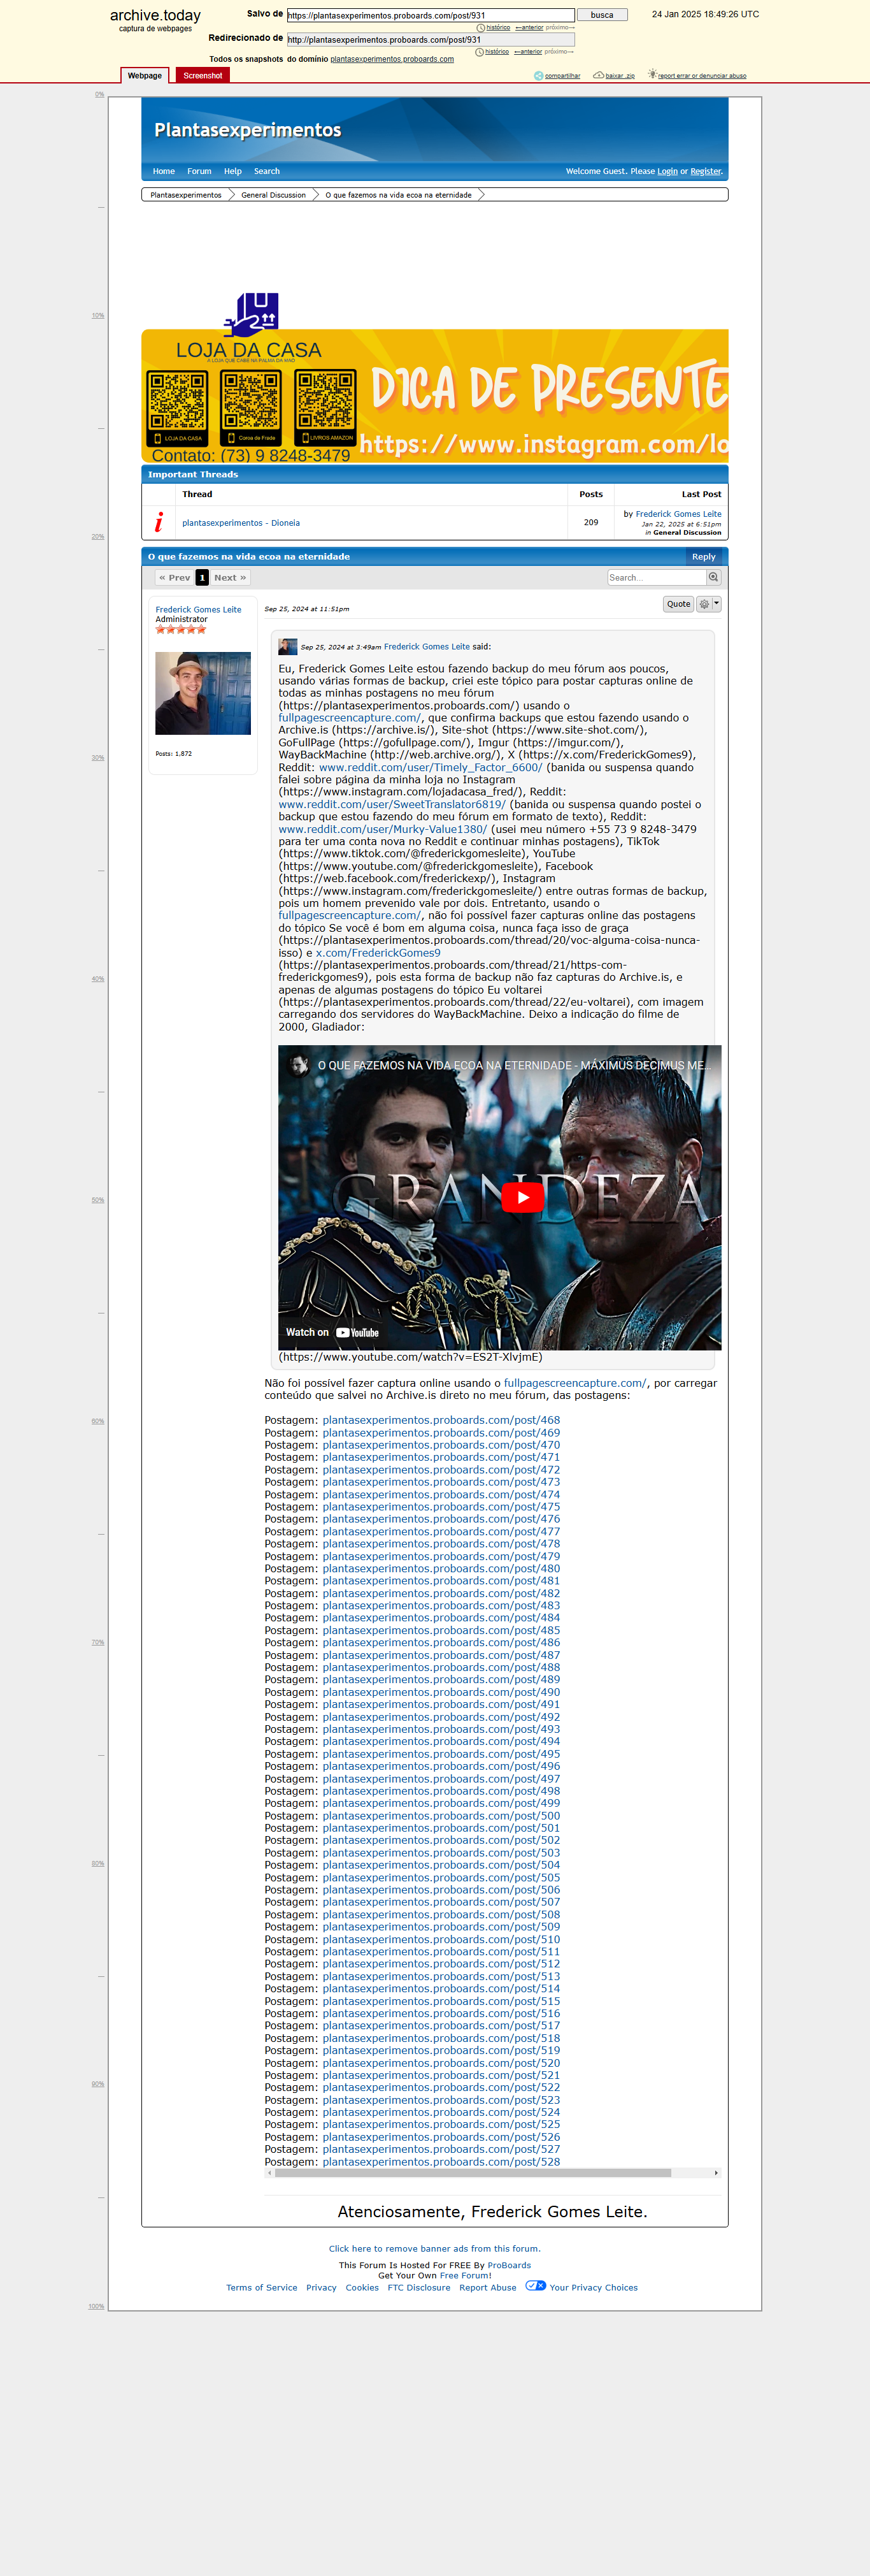This screenshot has width=870, height=2576.
Task: Open histórico link under Redirecionado de
Action: pos(496,52)
